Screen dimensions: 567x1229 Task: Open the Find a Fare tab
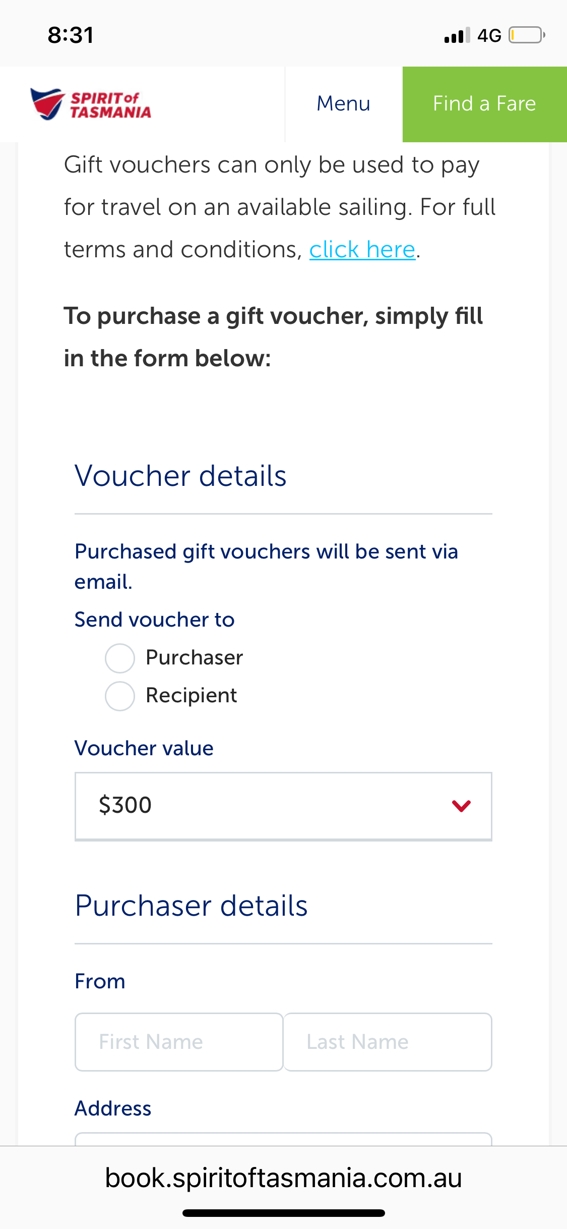click(485, 104)
